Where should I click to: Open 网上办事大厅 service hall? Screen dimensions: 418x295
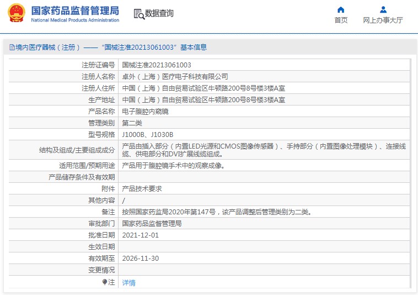click(x=383, y=20)
